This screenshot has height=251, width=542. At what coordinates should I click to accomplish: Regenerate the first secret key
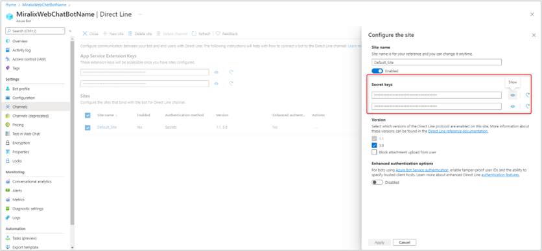click(x=528, y=95)
